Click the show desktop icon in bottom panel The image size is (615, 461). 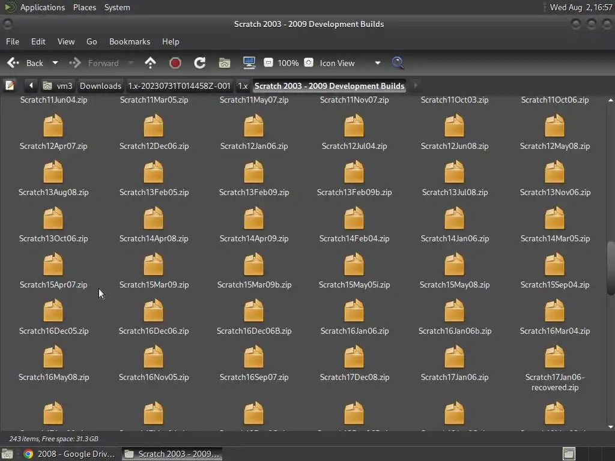coord(7,454)
